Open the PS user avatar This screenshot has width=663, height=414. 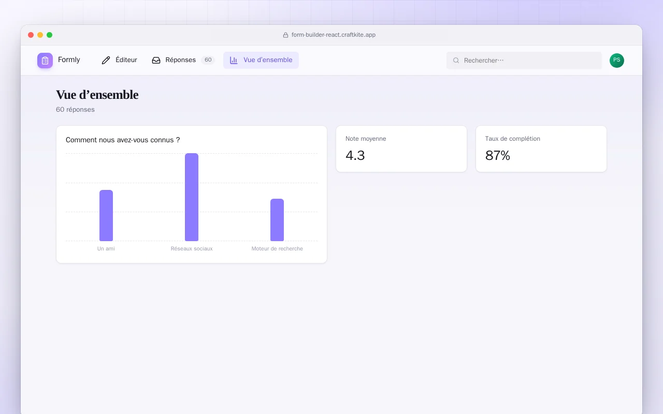(617, 61)
